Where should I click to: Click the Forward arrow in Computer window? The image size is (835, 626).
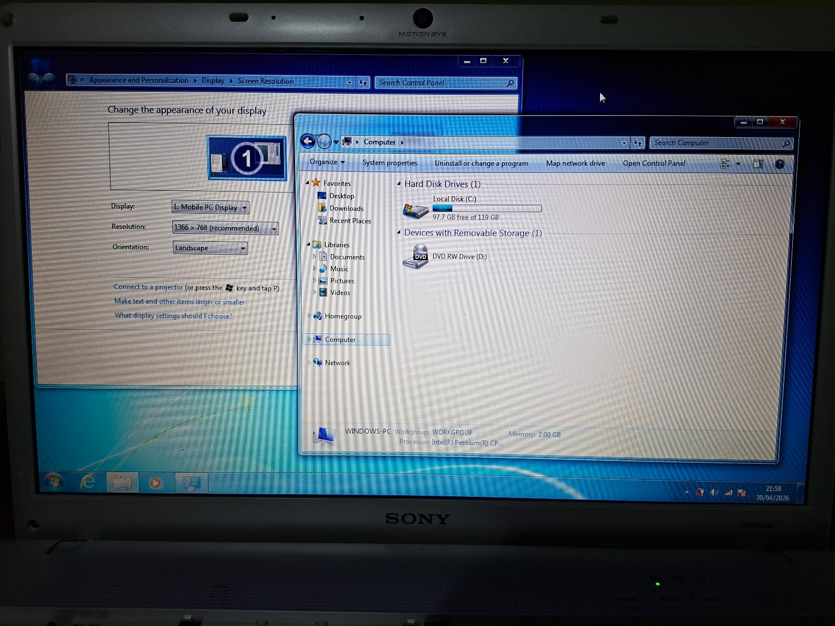(324, 141)
